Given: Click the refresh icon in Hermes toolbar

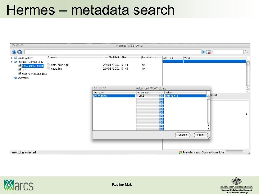Looking at the screenshot, I should click(19, 52).
